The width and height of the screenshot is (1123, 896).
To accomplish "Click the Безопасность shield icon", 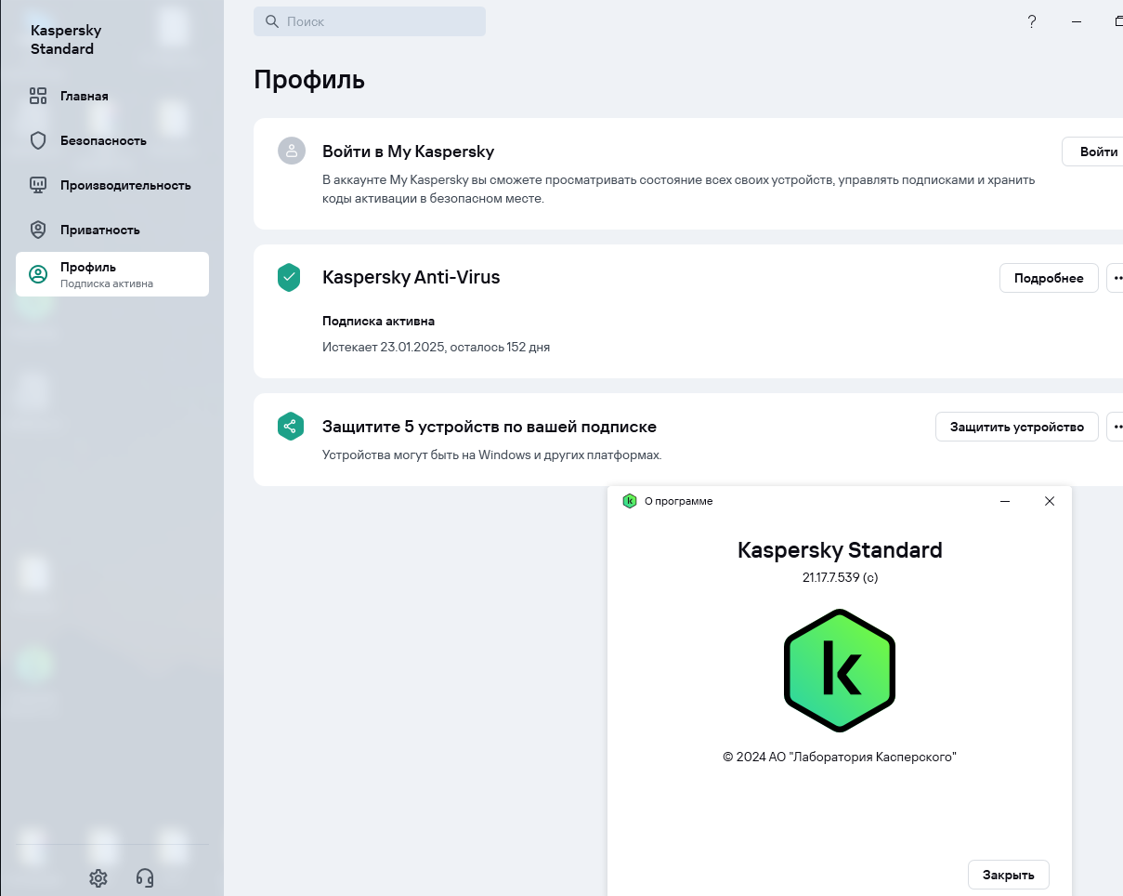I will click(x=38, y=140).
